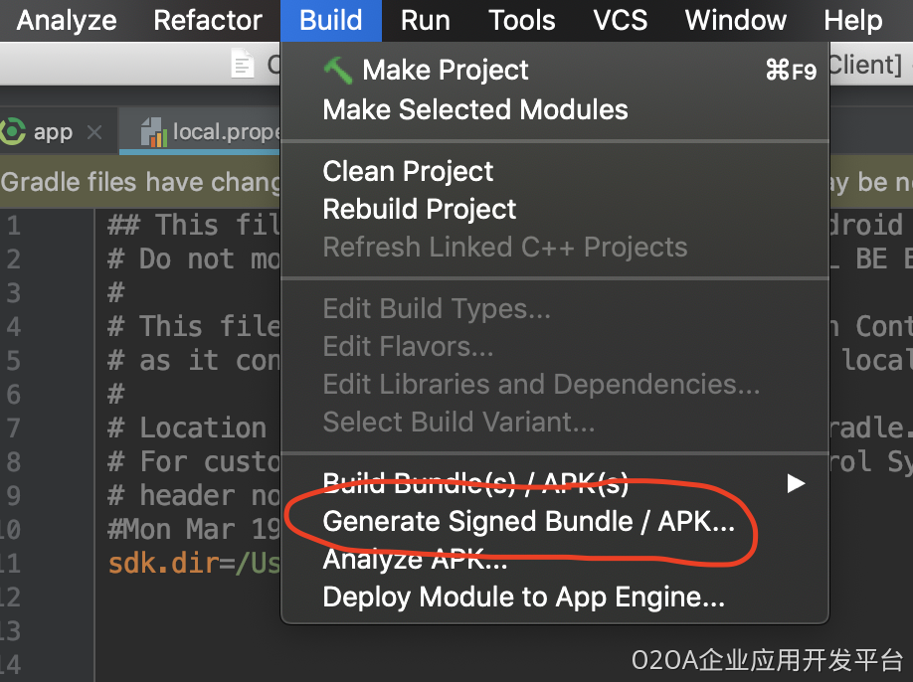913x682 pixels.
Task: Click the document icon in title bar
Action: [x=242, y=66]
